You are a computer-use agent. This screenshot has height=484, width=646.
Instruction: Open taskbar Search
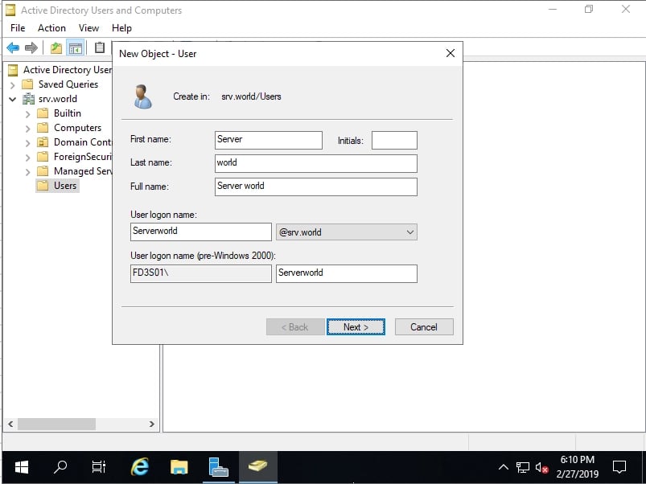tap(60, 466)
